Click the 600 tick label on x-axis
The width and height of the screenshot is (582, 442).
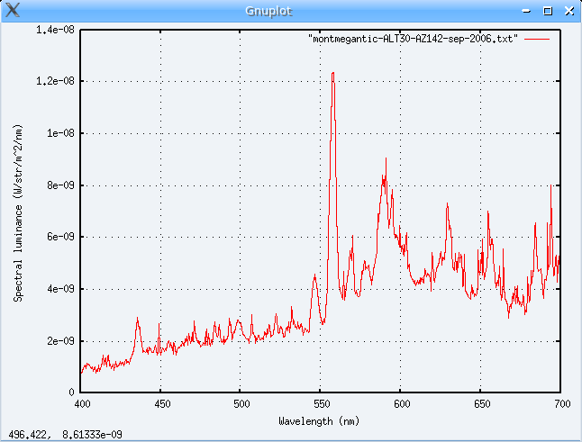point(401,404)
